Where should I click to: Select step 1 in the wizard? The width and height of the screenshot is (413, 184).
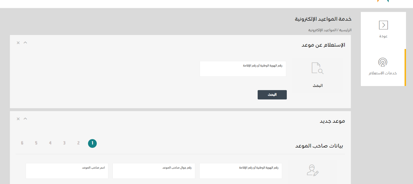[92, 143]
